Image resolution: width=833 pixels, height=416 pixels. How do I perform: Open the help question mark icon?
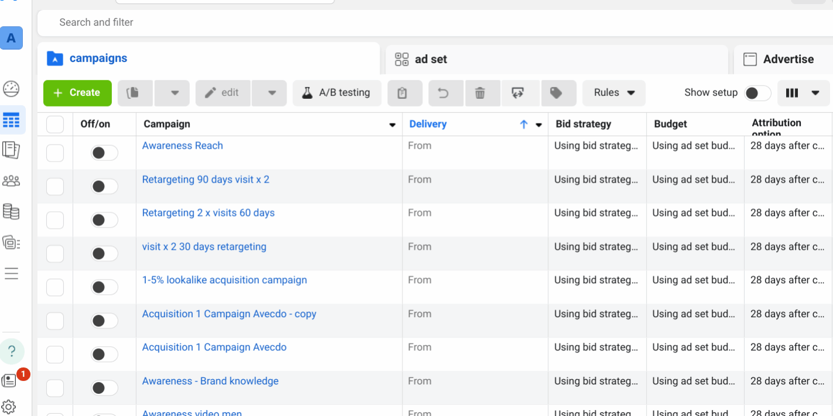pos(12,352)
